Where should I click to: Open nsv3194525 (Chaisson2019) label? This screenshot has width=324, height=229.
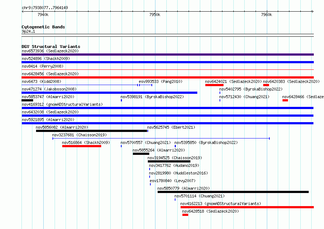click(x=175, y=158)
